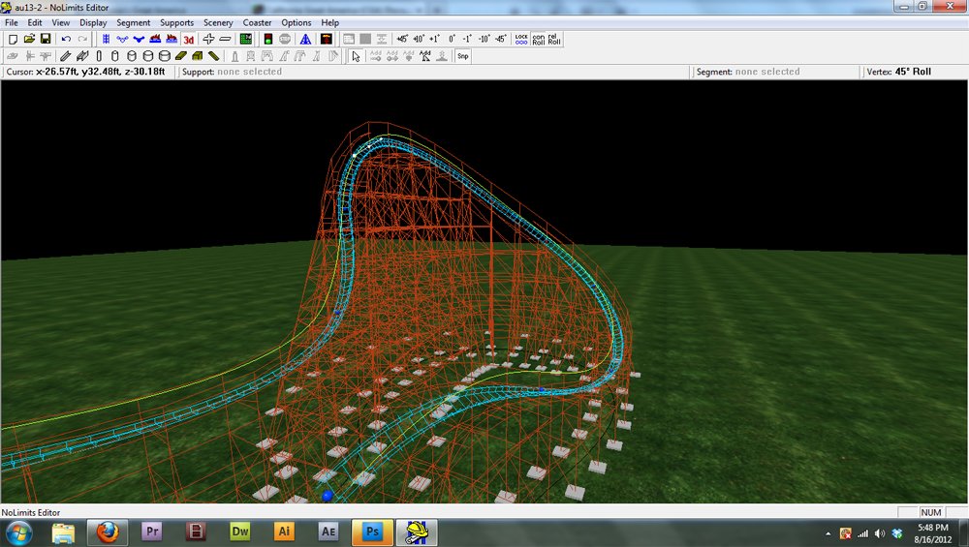Switch to 3D view using the 3d icon
Viewport: 969px width, 547px height.
[188, 40]
